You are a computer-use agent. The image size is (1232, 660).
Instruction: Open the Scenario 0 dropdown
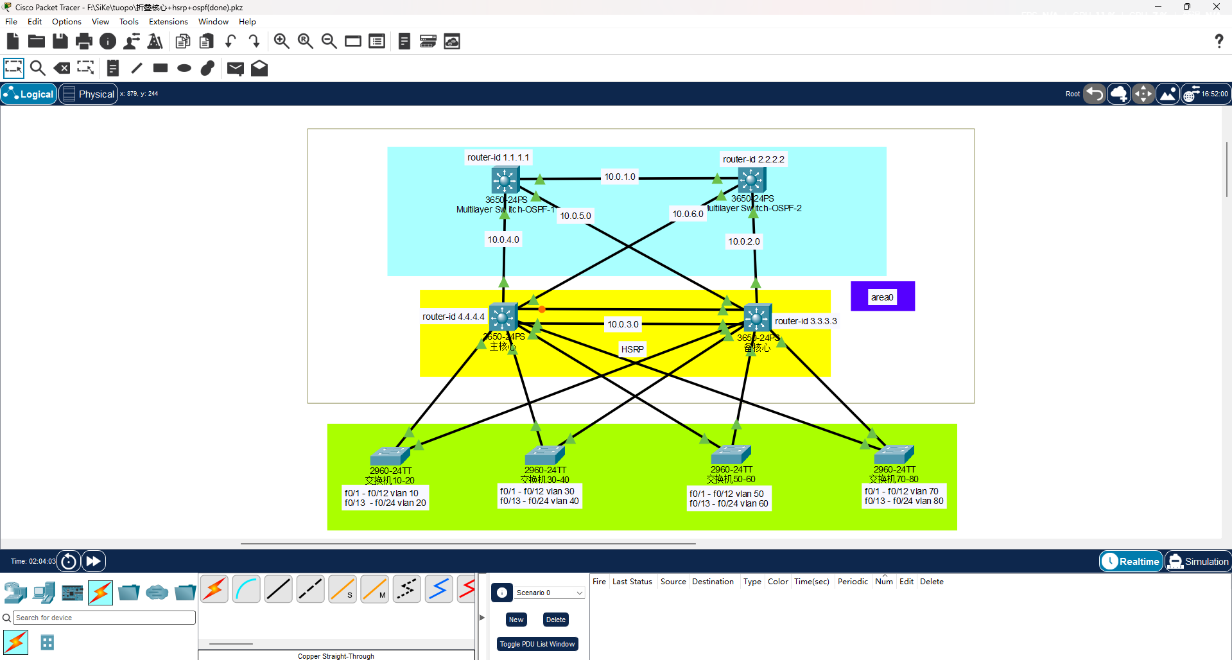(550, 593)
